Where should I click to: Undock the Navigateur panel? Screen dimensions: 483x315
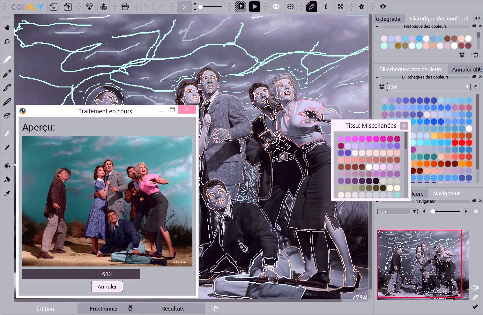[x=474, y=201]
